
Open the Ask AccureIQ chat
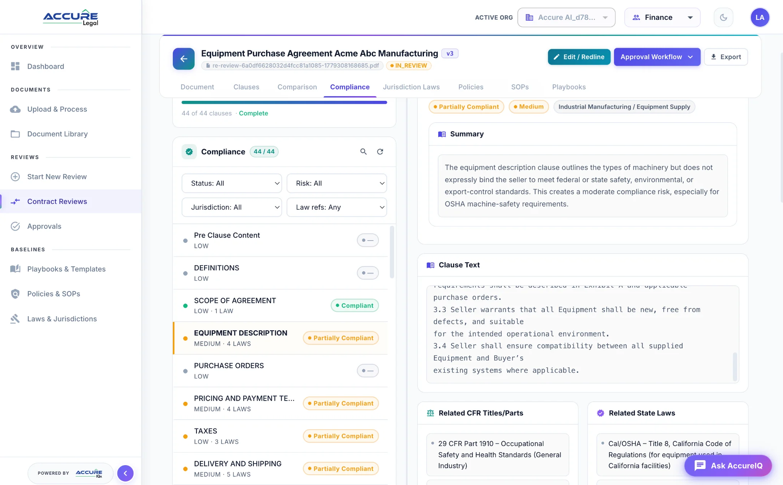coord(728,466)
